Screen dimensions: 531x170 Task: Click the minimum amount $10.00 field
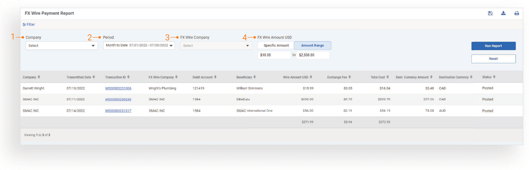[274, 55]
